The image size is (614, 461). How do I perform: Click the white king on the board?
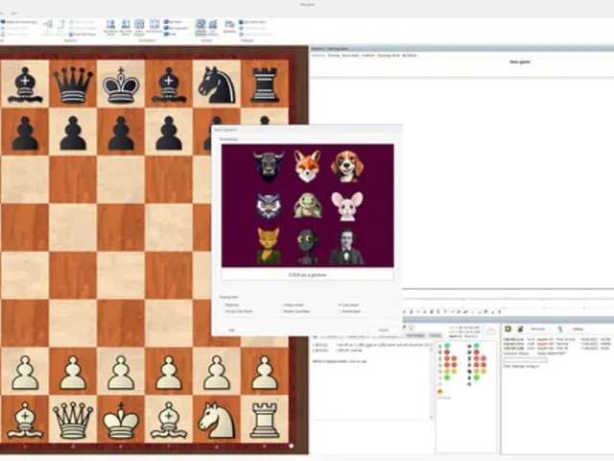coord(121,420)
